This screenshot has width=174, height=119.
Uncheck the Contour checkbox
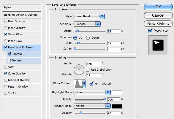(x=9, y=54)
